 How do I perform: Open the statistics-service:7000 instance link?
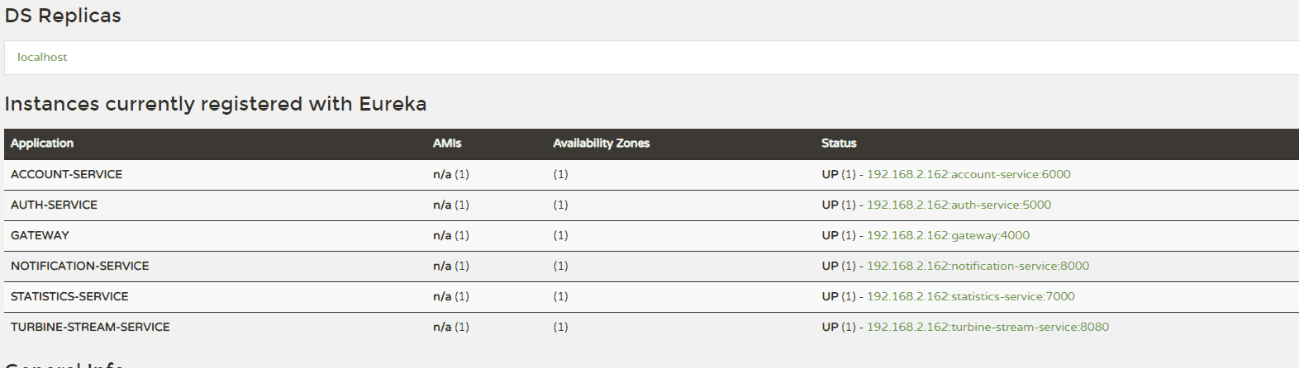971,296
